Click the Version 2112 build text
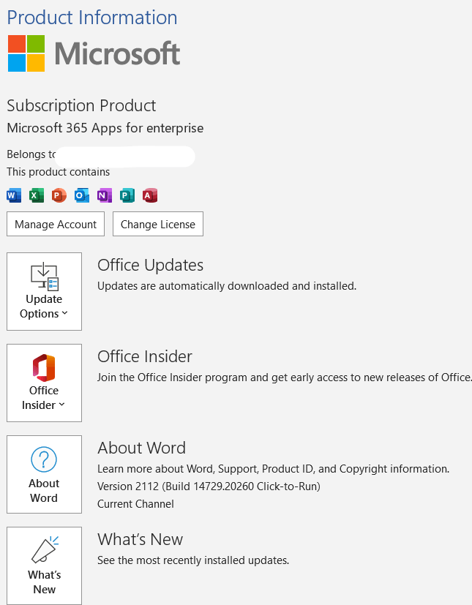The width and height of the screenshot is (472, 605). pos(209,486)
